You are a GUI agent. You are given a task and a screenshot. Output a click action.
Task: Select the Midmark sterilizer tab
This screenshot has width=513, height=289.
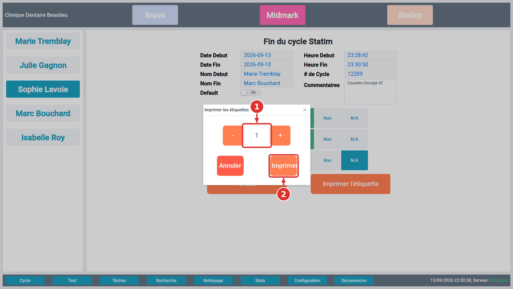pos(283,15)
